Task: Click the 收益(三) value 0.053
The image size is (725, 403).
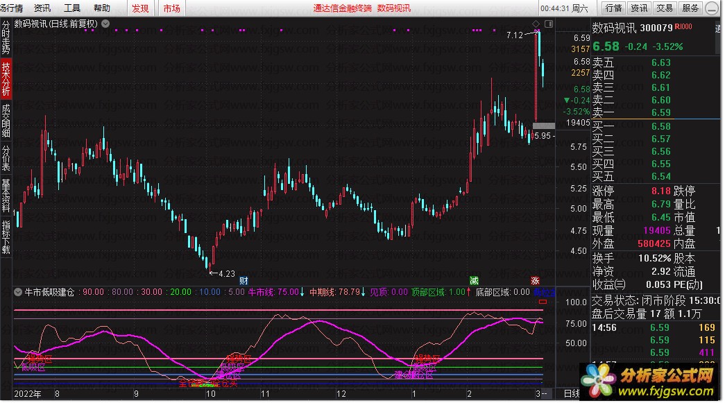Action: [x=658, y=284]
